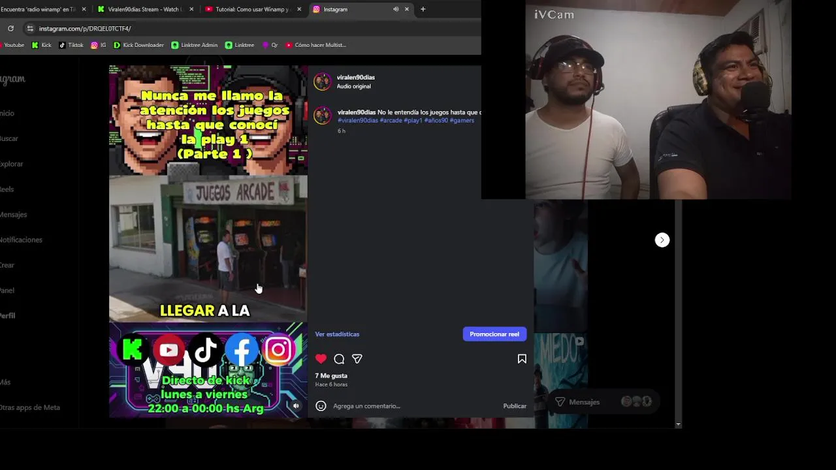Click caption timestamp '6 h'
The width and height of the screenshot is (836, 470).
(342, 131)
